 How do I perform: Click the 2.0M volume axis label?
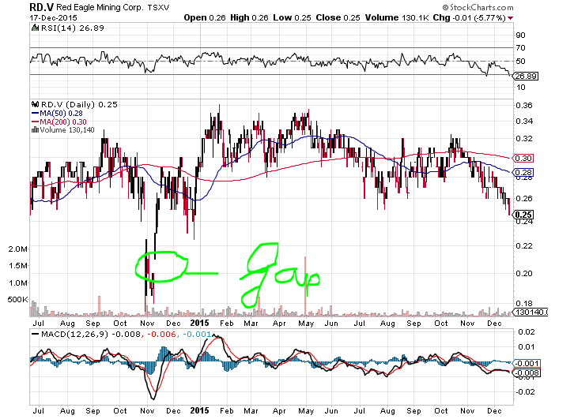(x=18, y=249)
